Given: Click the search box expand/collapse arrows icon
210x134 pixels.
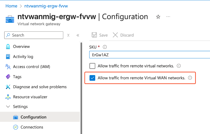Looking at the screenshot, I should 68,35.
